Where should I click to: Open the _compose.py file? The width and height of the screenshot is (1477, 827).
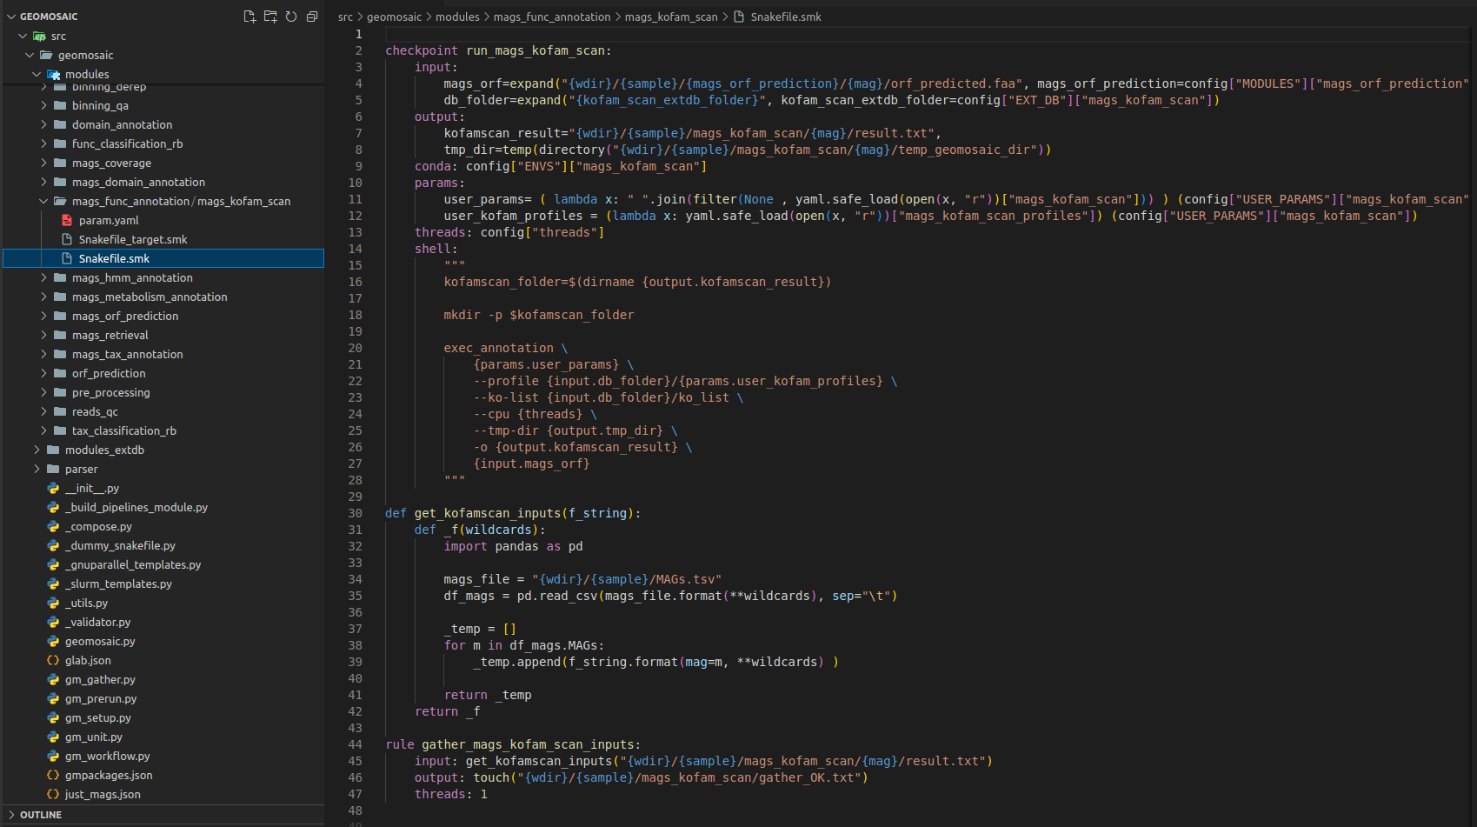click(x=98, y=526)
